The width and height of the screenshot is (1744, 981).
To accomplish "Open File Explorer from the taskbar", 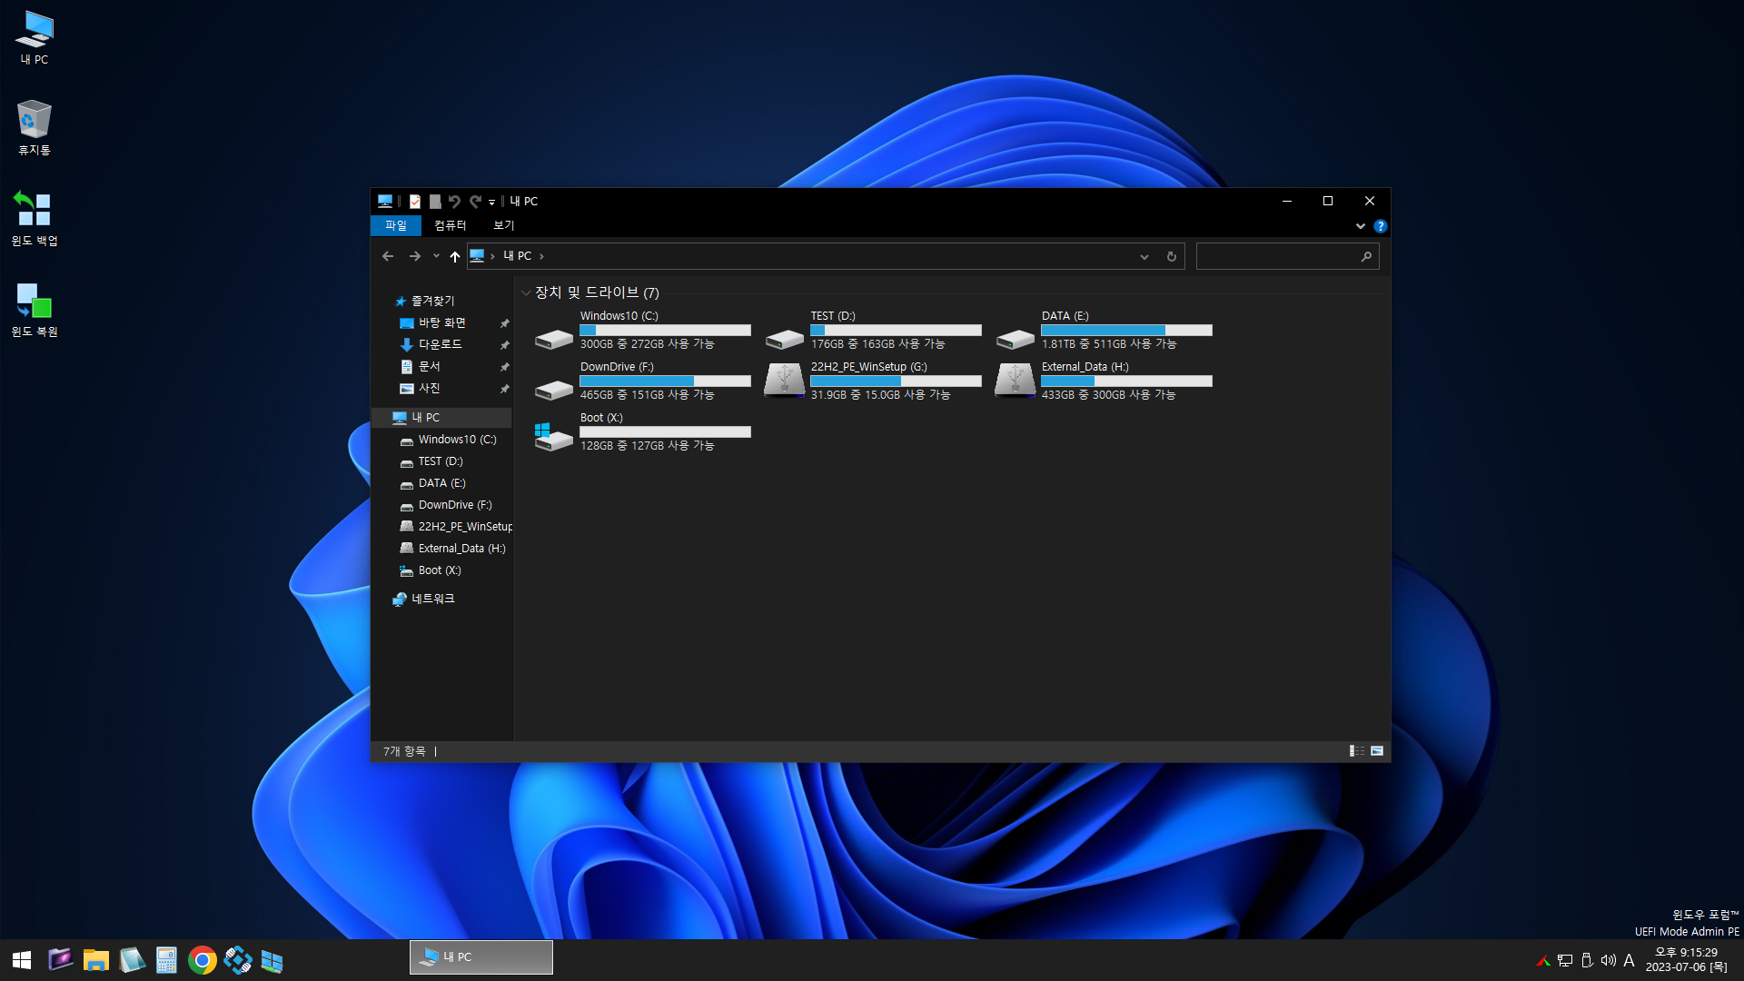I will coord(96,960).
